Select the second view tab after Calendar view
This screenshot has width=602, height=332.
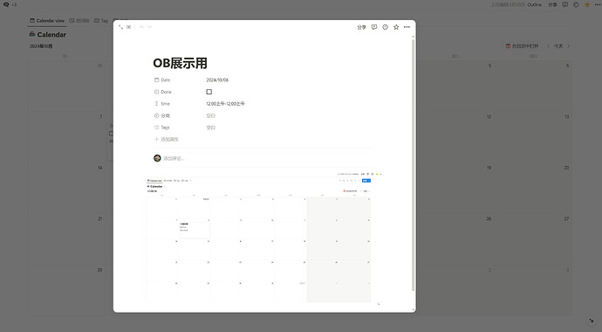coord(79,21)
